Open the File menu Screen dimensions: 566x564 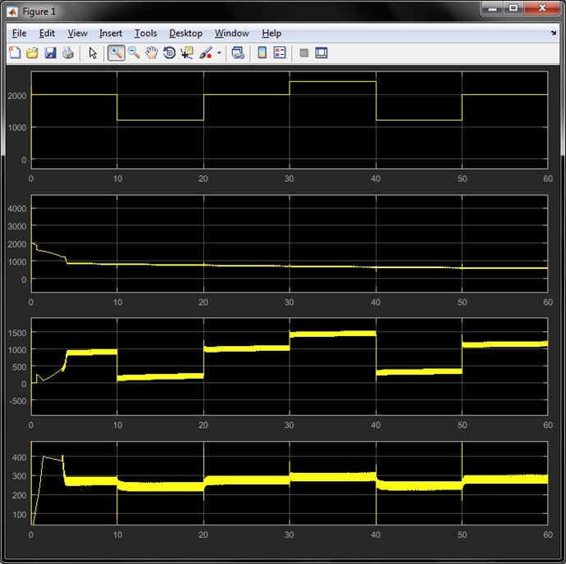[x=19, y=33]
